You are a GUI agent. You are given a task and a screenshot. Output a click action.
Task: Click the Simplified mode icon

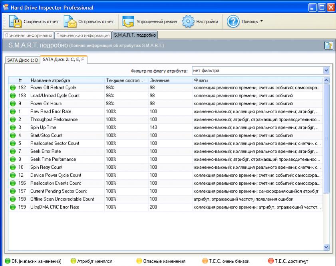(x=128, y=21)
